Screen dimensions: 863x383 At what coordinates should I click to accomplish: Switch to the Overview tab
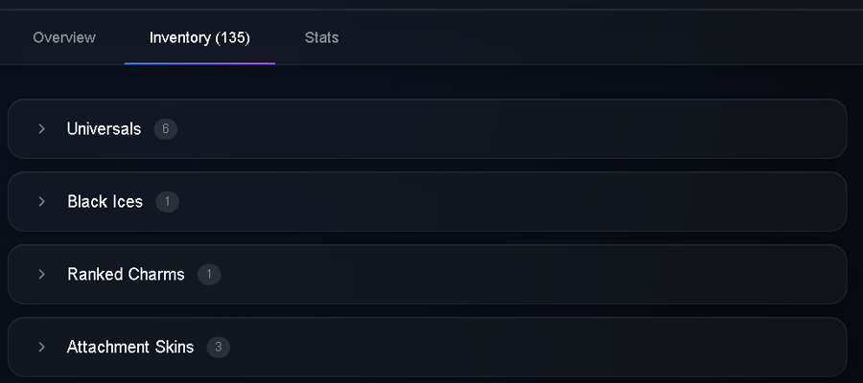click(x=64, y=37)
